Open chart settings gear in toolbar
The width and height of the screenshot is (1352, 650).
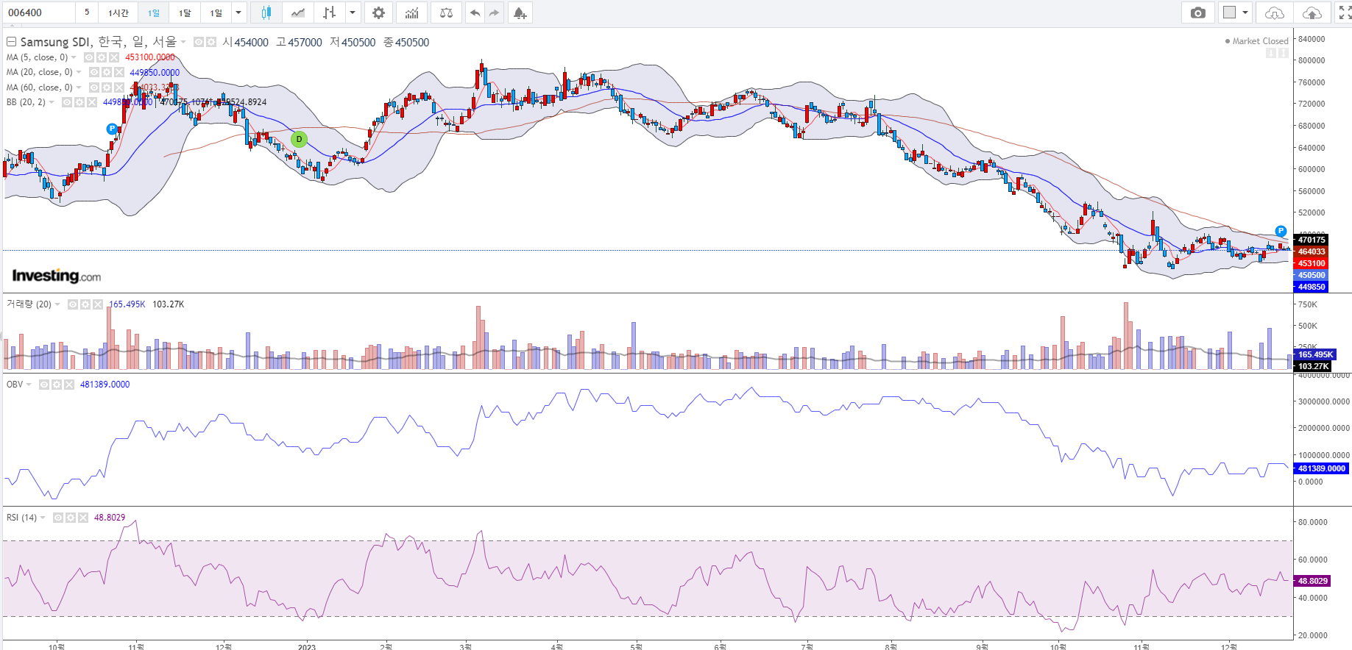point(378,12)
